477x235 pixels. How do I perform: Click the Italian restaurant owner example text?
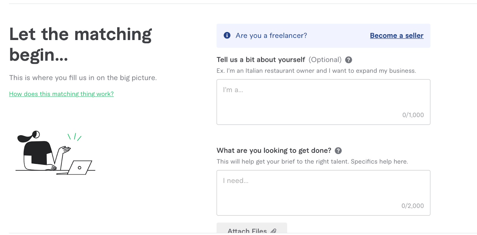tap(316, 71)
